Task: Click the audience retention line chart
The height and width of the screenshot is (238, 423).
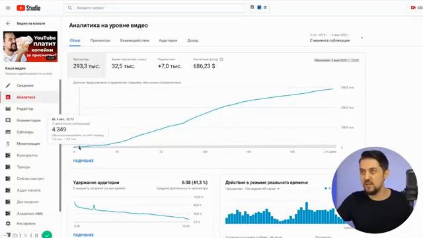Action: click(x=132, y=210)
